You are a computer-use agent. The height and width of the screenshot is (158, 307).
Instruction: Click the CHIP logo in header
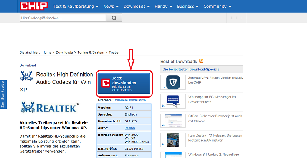pos(34,6)
